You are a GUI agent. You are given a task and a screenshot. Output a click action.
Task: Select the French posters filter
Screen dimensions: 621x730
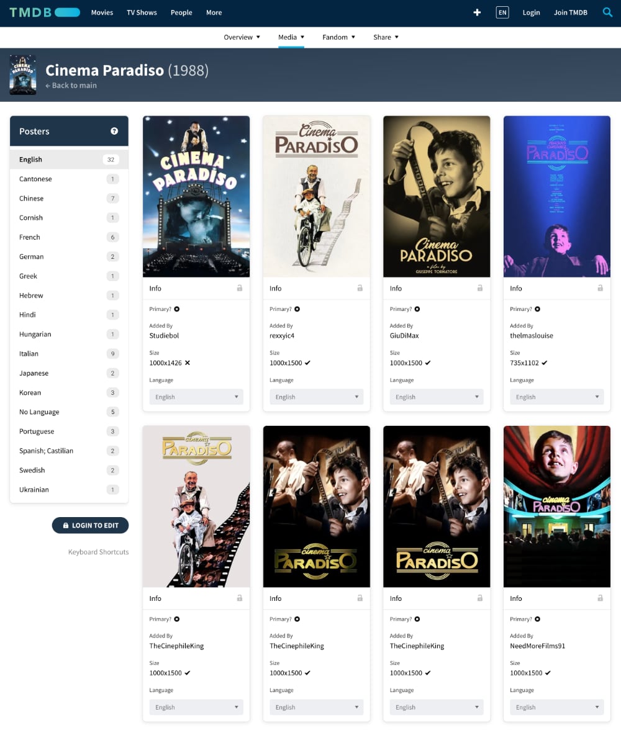[x=69, y=237]
